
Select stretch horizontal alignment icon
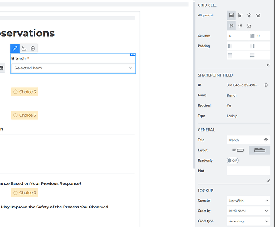pyautogui.click(x=231, y=15)
